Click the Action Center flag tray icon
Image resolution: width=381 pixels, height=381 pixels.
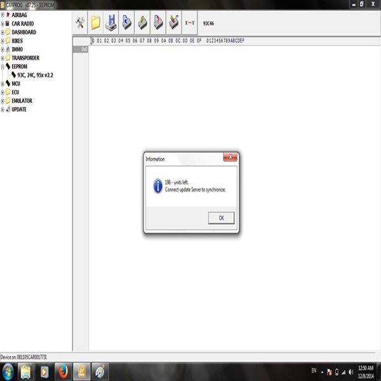point(330,372)
